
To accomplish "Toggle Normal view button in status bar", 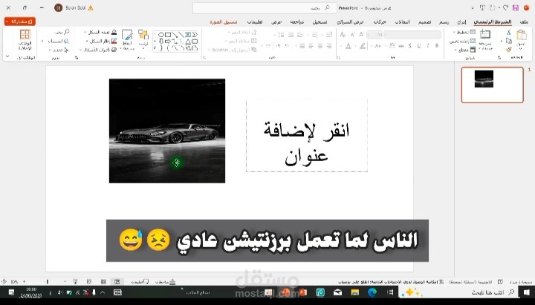I will tap(117, 282).
